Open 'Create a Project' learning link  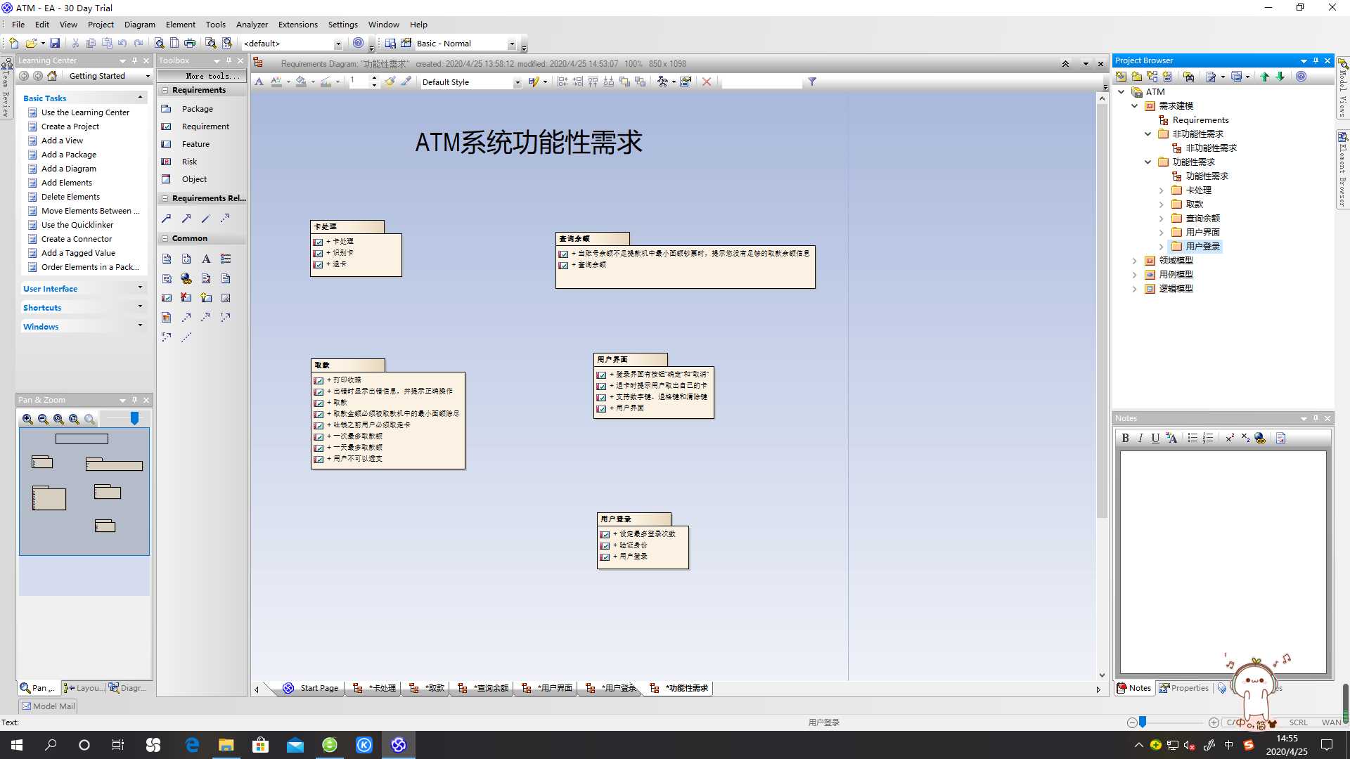click(x=70, y=126)
